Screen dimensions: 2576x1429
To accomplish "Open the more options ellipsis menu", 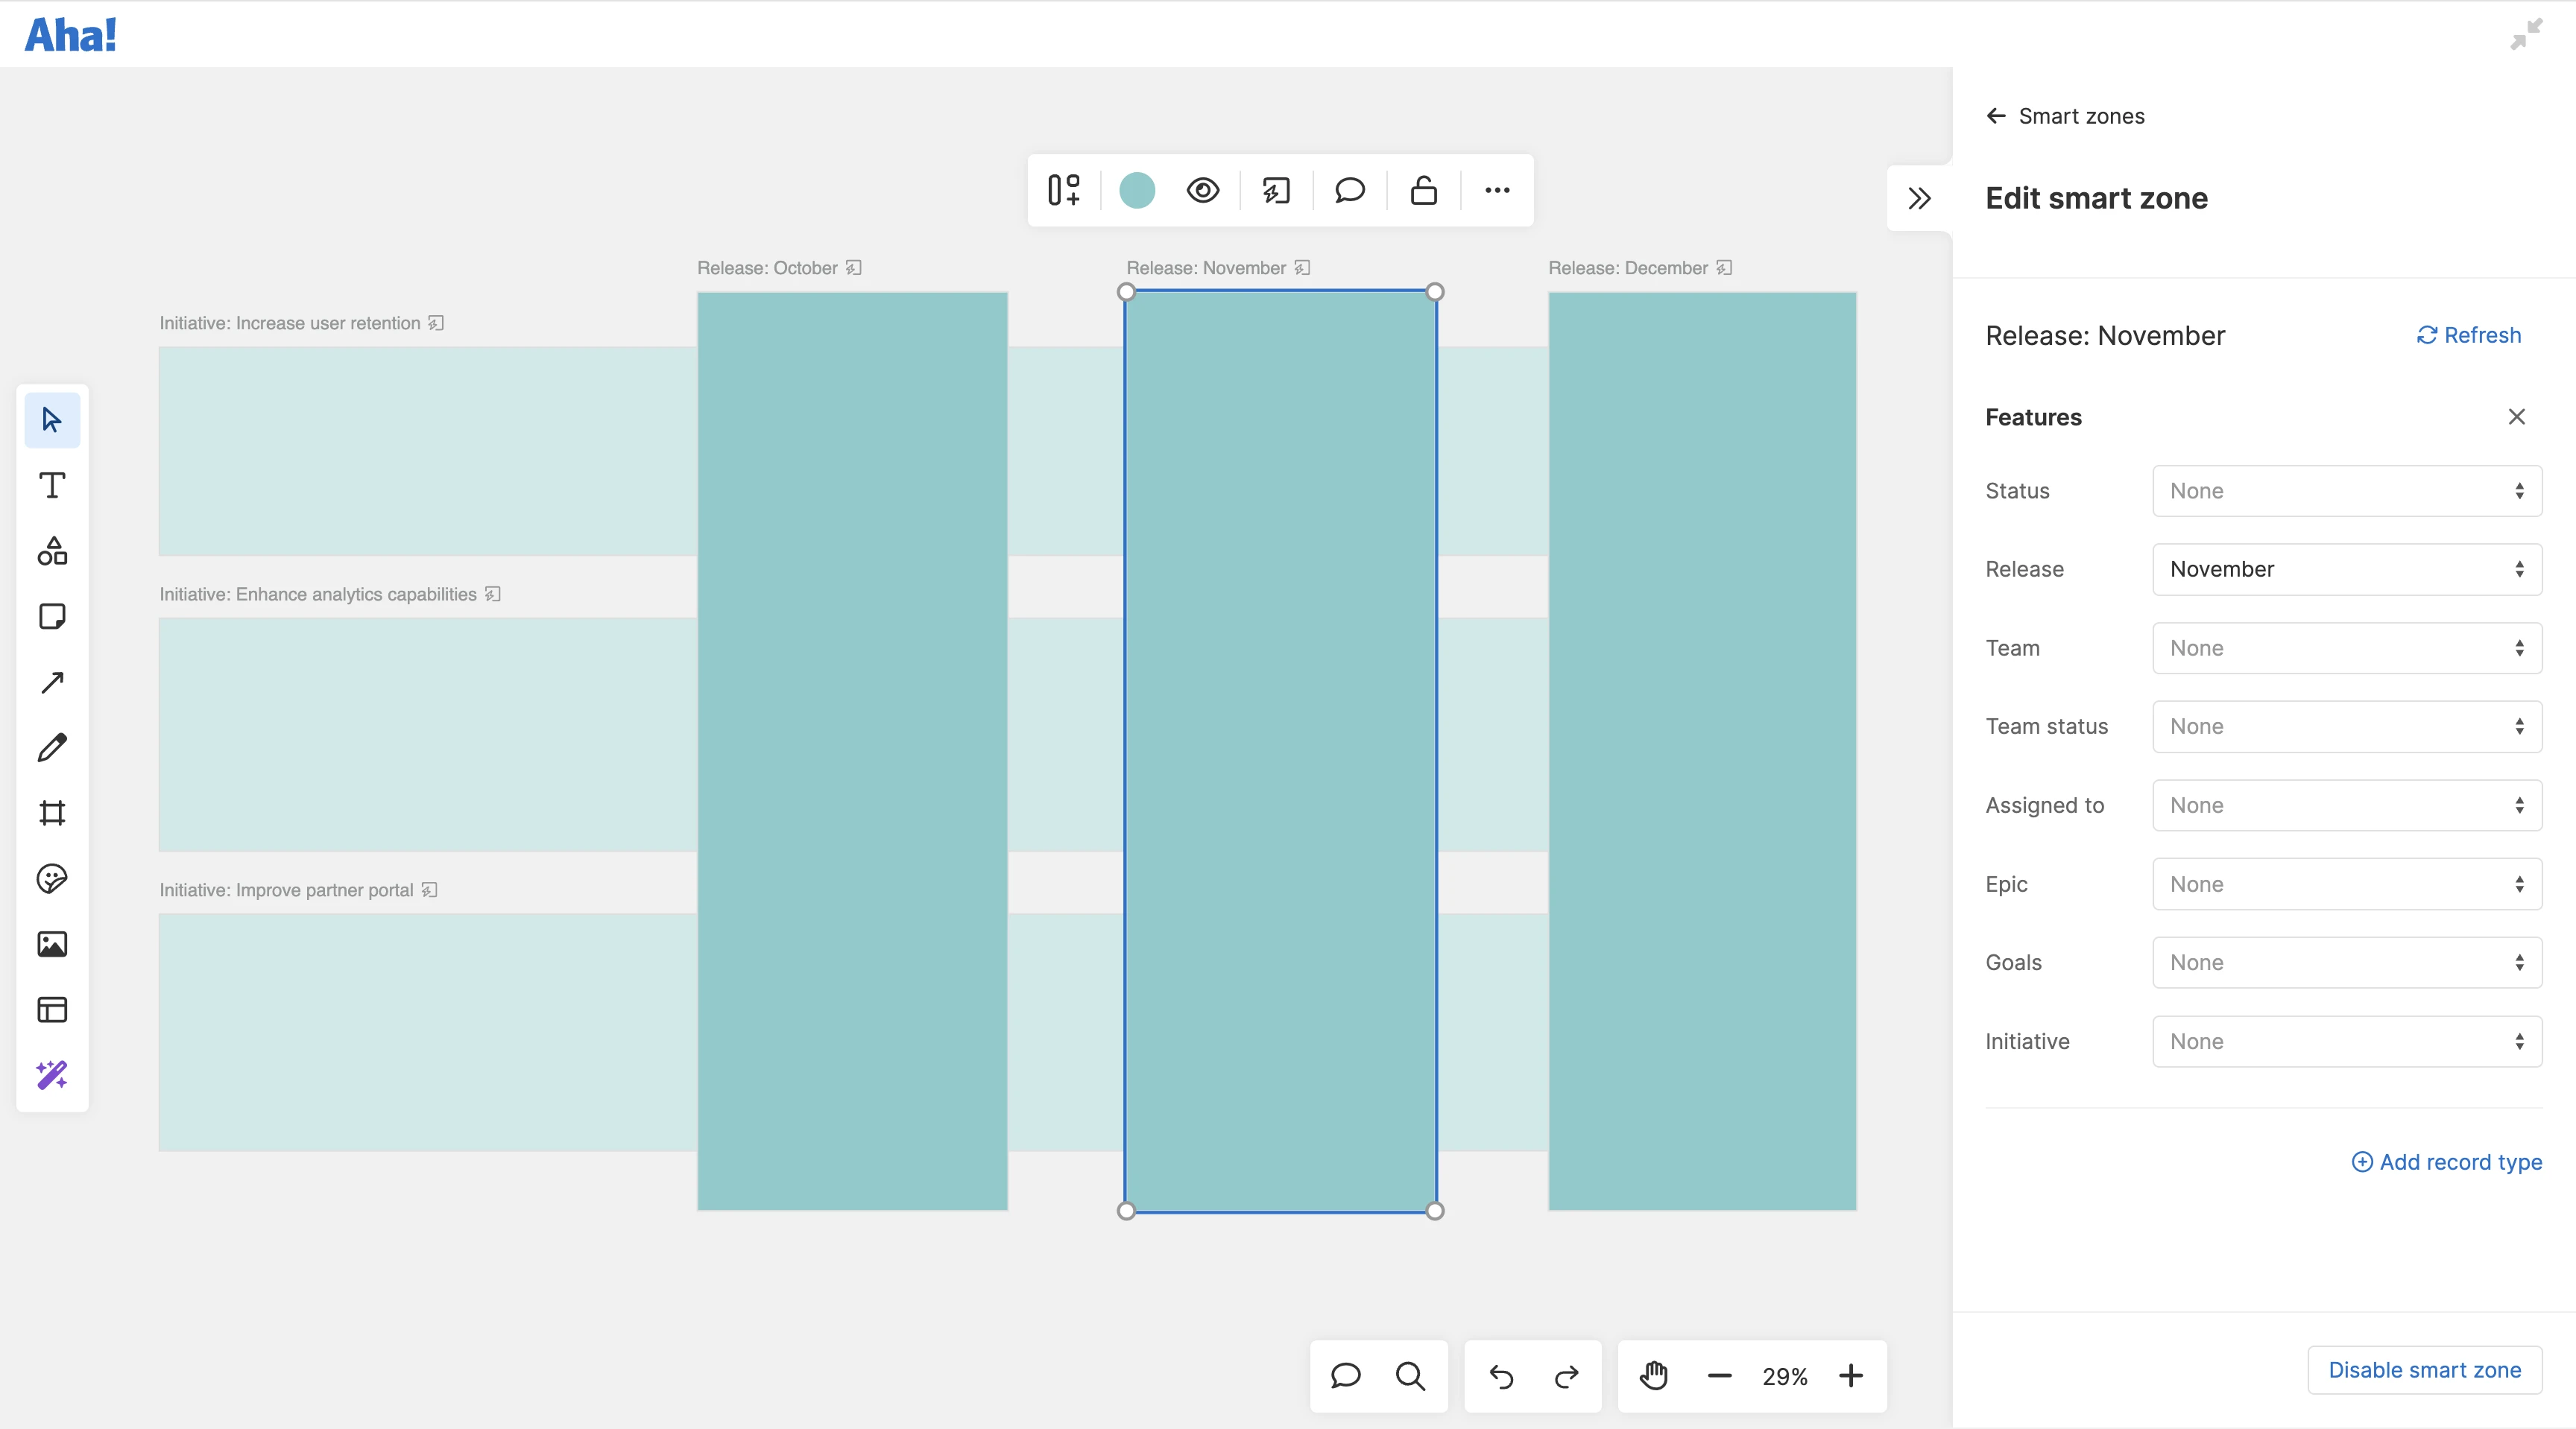I will pyautogui.click(x=1497, y=190).
